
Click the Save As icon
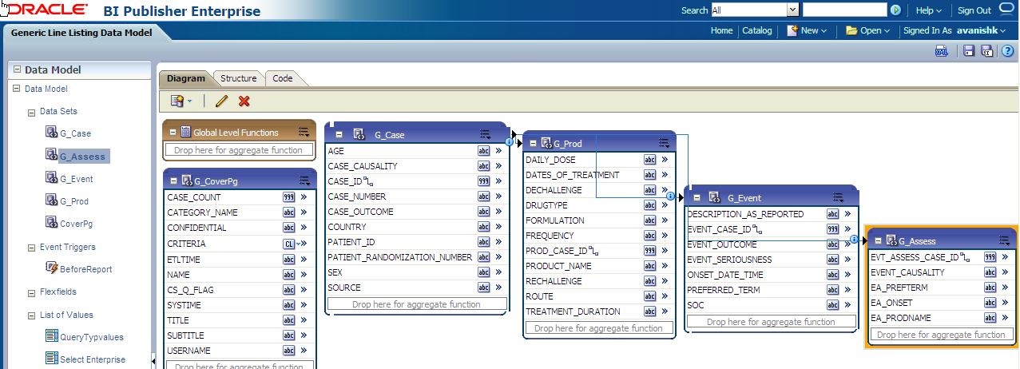pyautogui.click(x=986, y=51)
